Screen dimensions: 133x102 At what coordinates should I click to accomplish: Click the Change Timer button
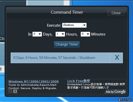pos(67,44)
